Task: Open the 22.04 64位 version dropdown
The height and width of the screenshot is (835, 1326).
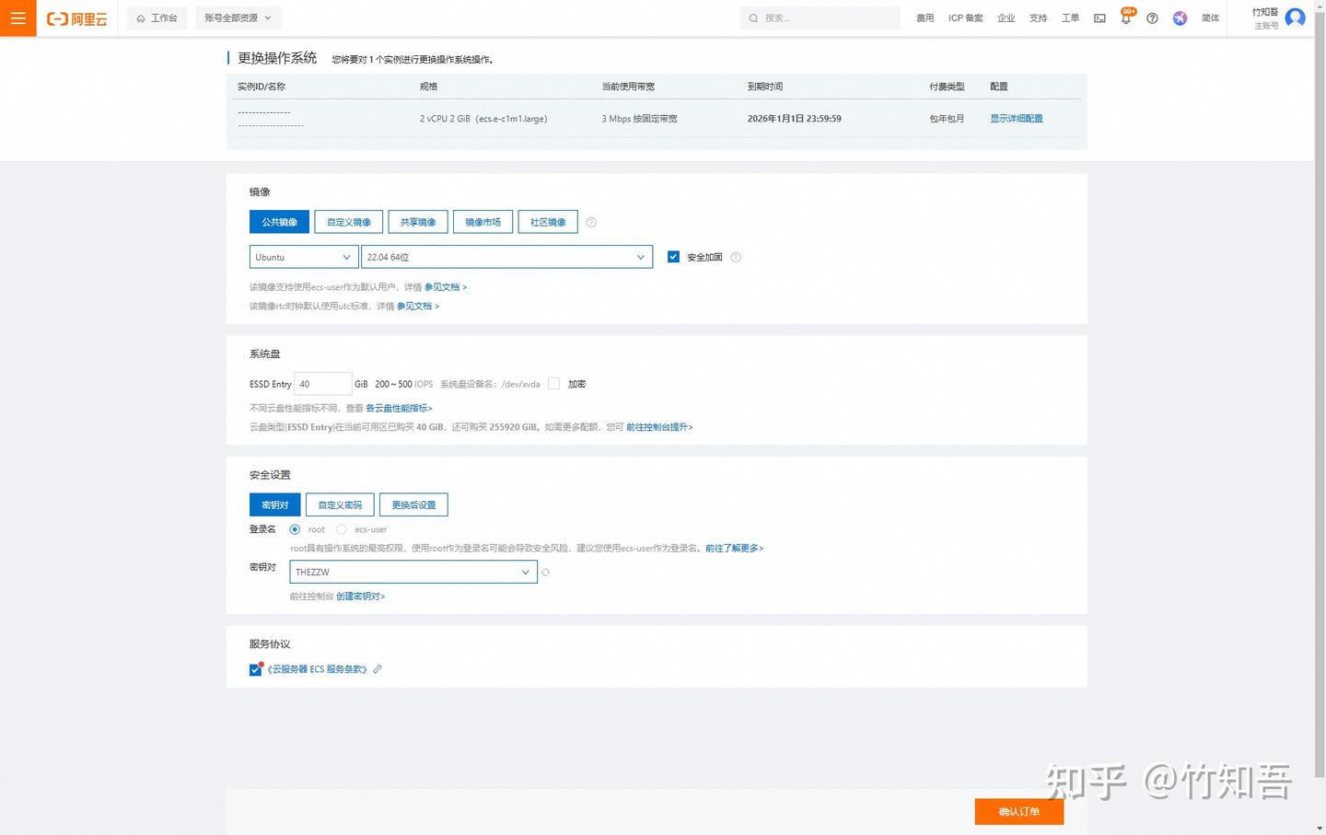Action: click(x=506, y=257)
